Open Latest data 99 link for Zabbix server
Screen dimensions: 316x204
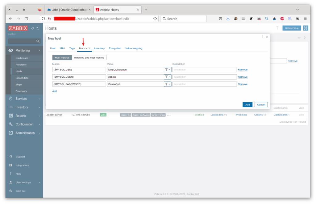(x=219, y=115)
